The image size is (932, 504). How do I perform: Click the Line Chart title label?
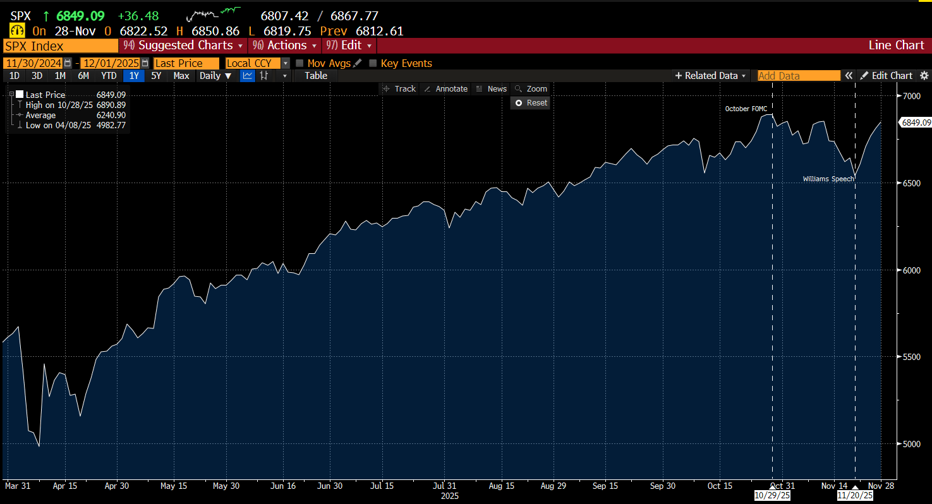pyautogui.click(x=896, y=45)
